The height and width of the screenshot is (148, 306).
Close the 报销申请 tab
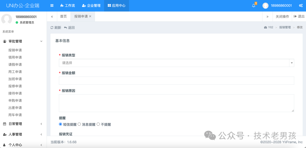(x=90, y=16)
